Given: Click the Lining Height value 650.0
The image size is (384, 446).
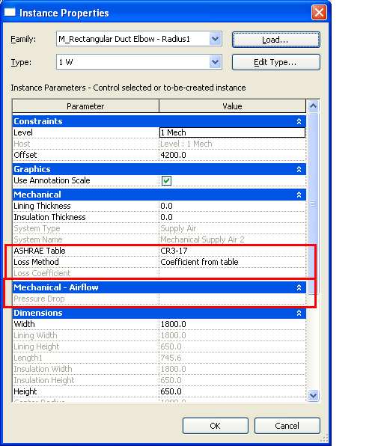Looking at the screenshot, I should point(171,346).
